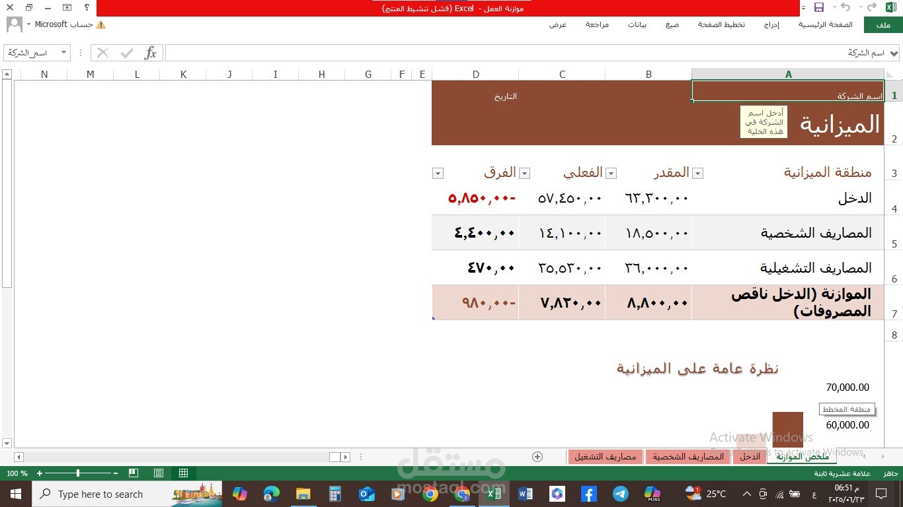Switch to Page Break Preview icon

click(134, 473)
